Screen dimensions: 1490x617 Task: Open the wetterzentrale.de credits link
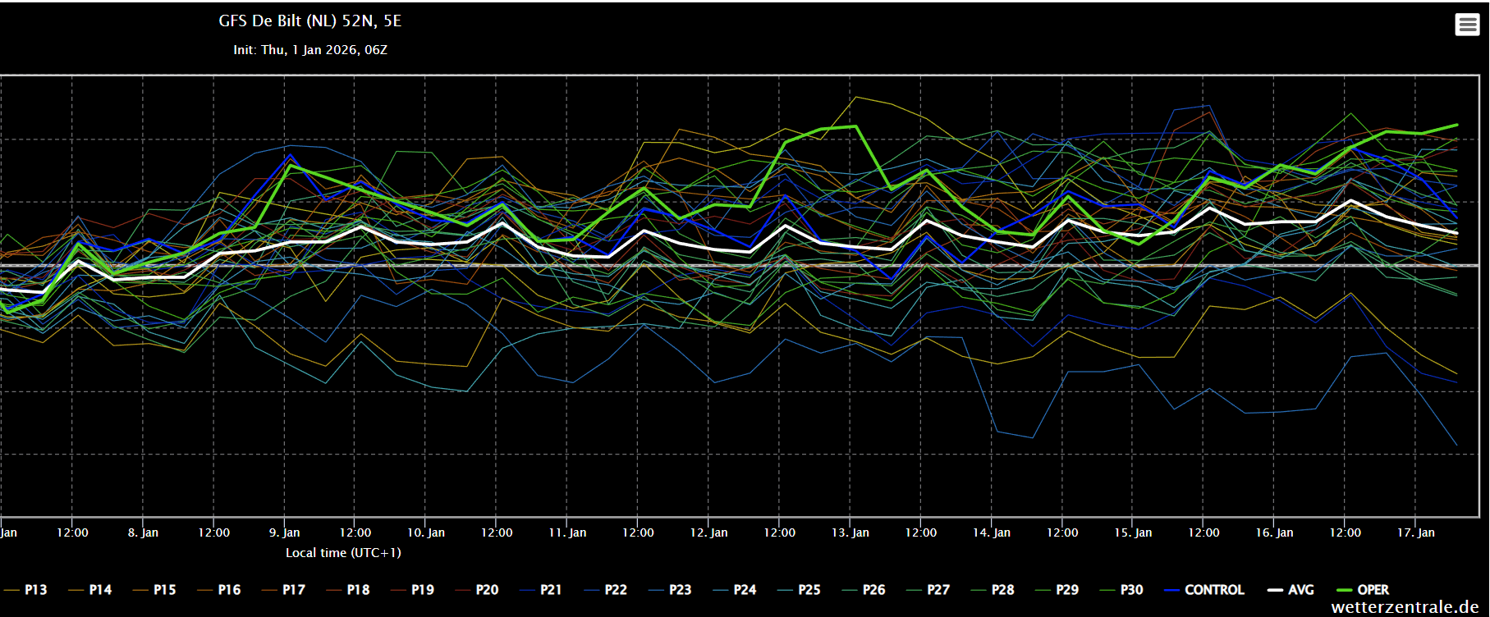1405,607
